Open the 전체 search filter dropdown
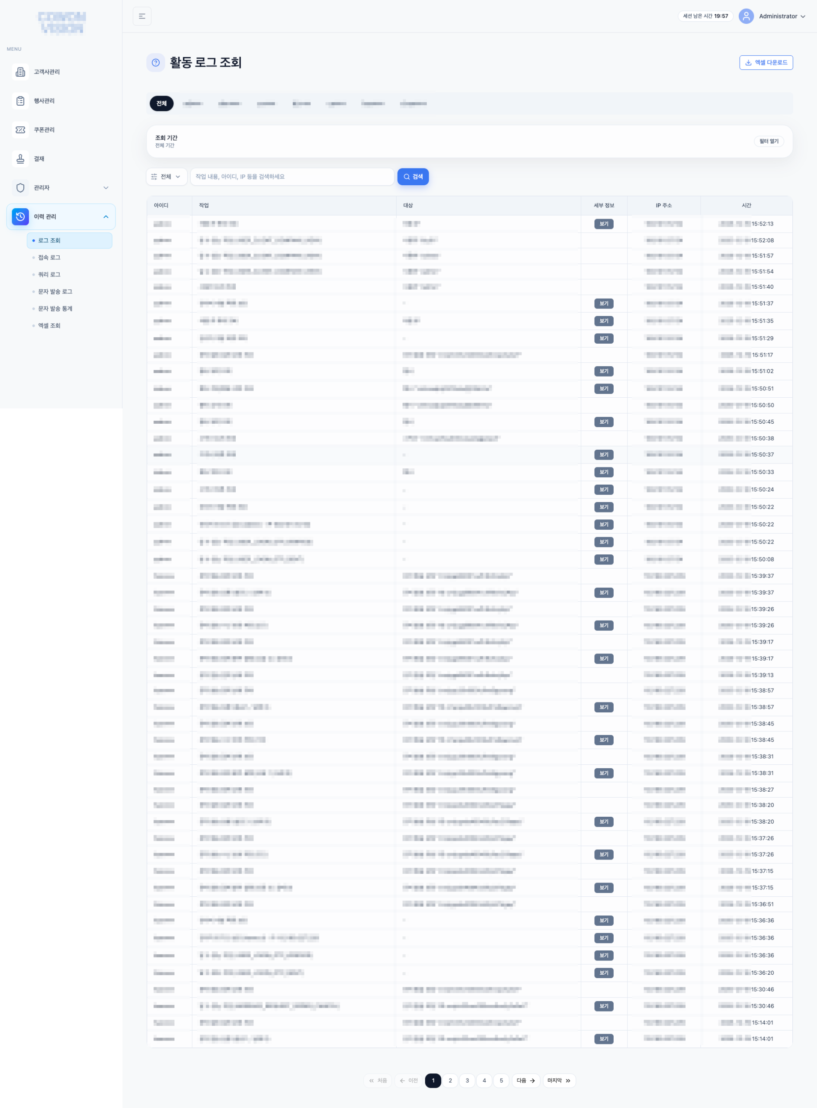The height and width of the screenshot is (1108, 817). coord(166,177)
